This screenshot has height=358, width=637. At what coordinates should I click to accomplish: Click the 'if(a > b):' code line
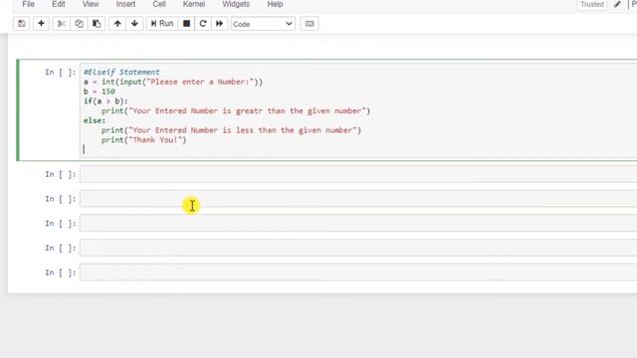(106, 101)
